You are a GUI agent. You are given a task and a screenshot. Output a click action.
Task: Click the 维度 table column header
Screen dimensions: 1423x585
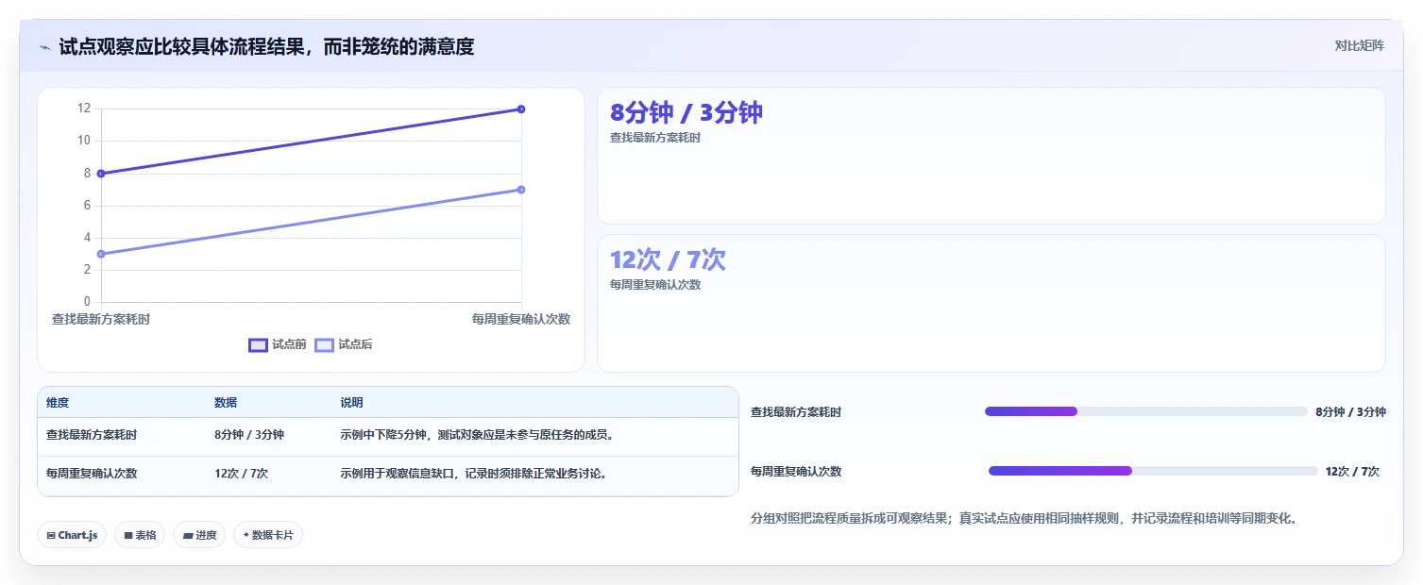pyautogui.click(x=58, y=403)
